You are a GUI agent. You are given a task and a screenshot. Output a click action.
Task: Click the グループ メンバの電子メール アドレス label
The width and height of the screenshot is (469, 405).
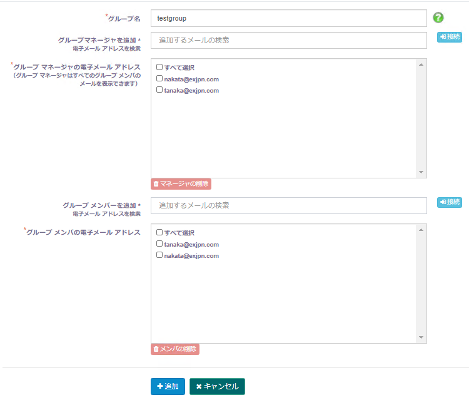[x=83, y=232]
